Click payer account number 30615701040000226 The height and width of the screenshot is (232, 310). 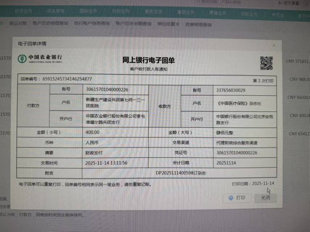click(107, 90)
